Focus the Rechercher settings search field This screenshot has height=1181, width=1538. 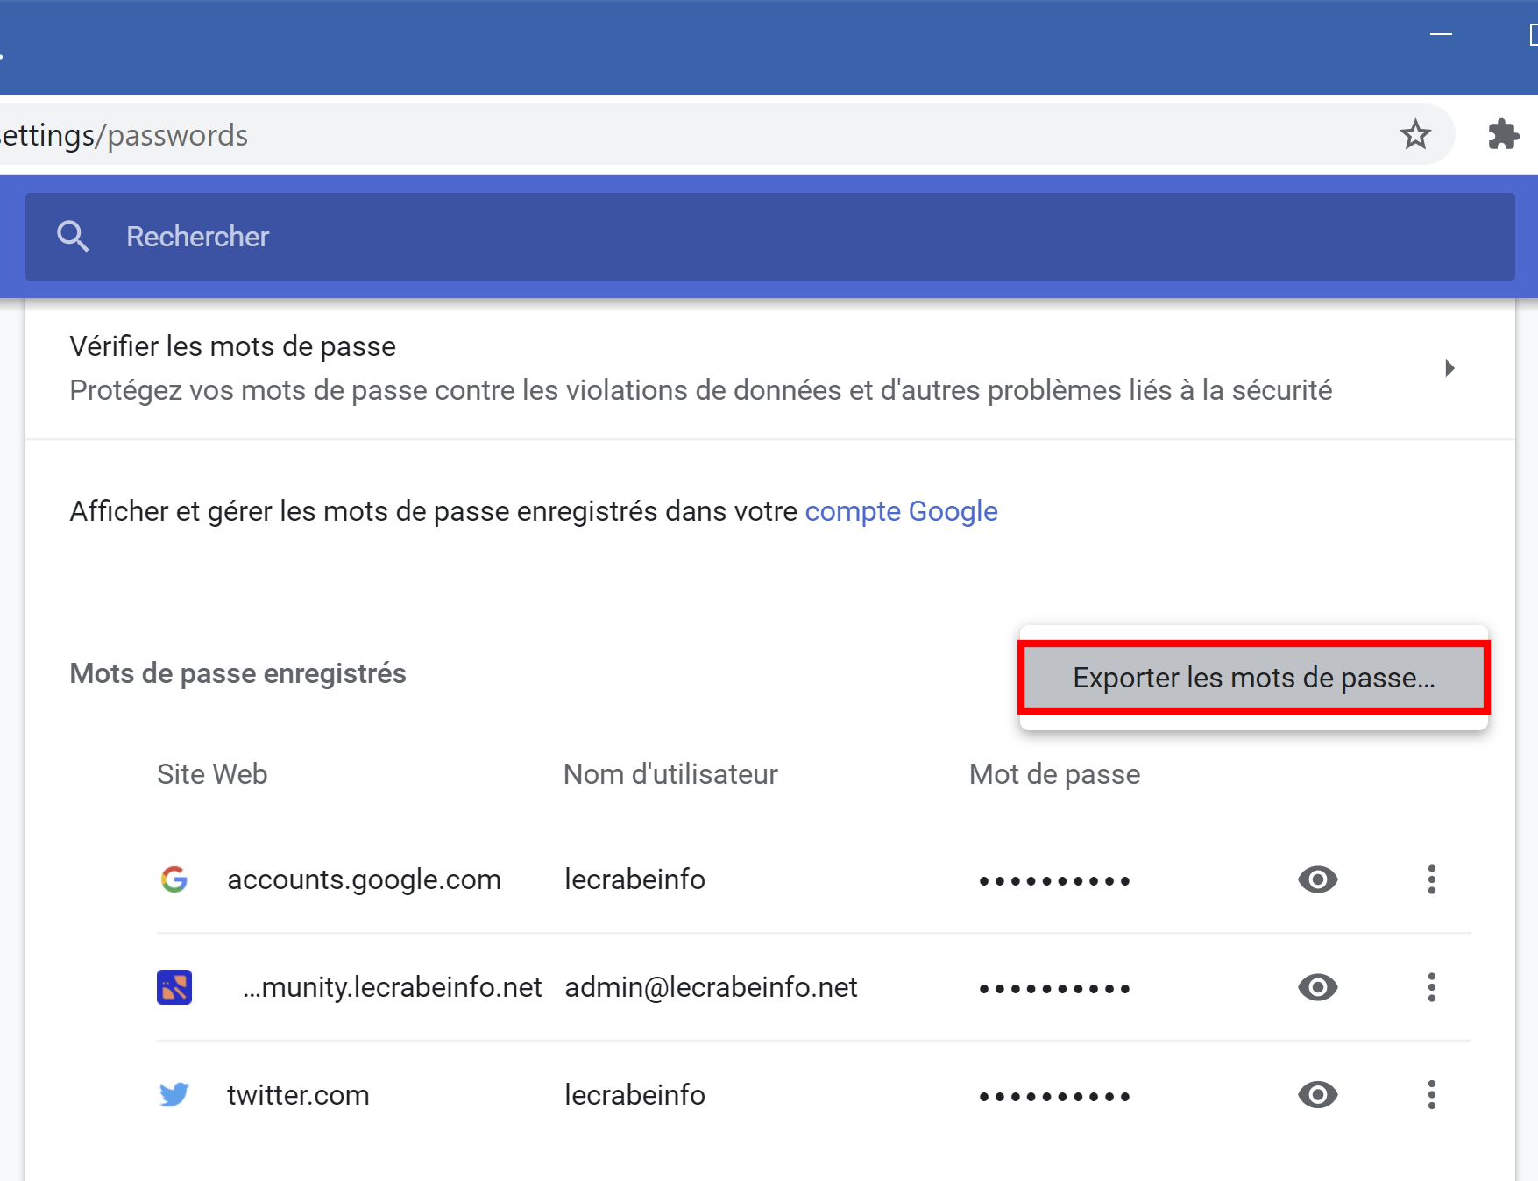[769, 237]
